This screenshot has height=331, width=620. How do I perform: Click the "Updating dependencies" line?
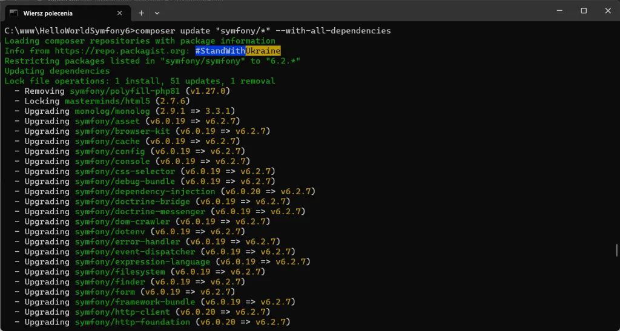[x=57, y=71]
